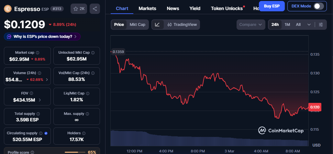This screenshot has width=333, height=154.
Task: Click the info icon beside FDV
Action: click(x=31, y=93)
